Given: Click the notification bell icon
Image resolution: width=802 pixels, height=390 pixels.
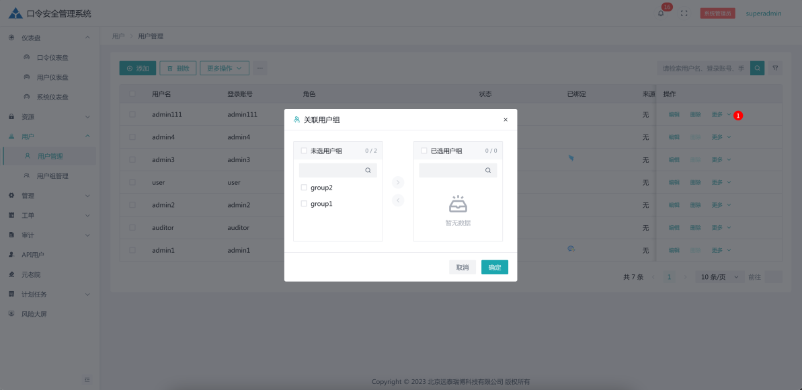Looking at the screenshot, I should [x=661, y=13].
